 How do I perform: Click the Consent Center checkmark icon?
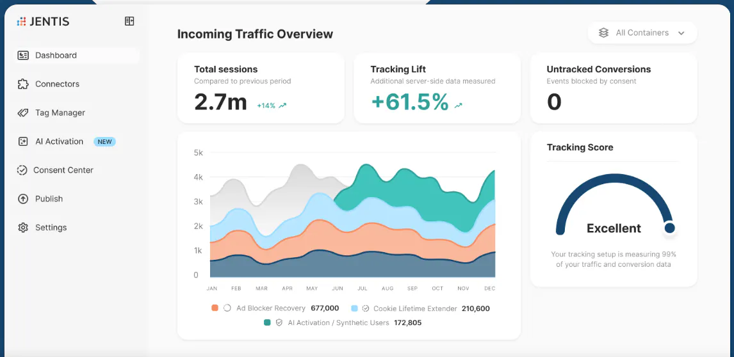[22, 170]
